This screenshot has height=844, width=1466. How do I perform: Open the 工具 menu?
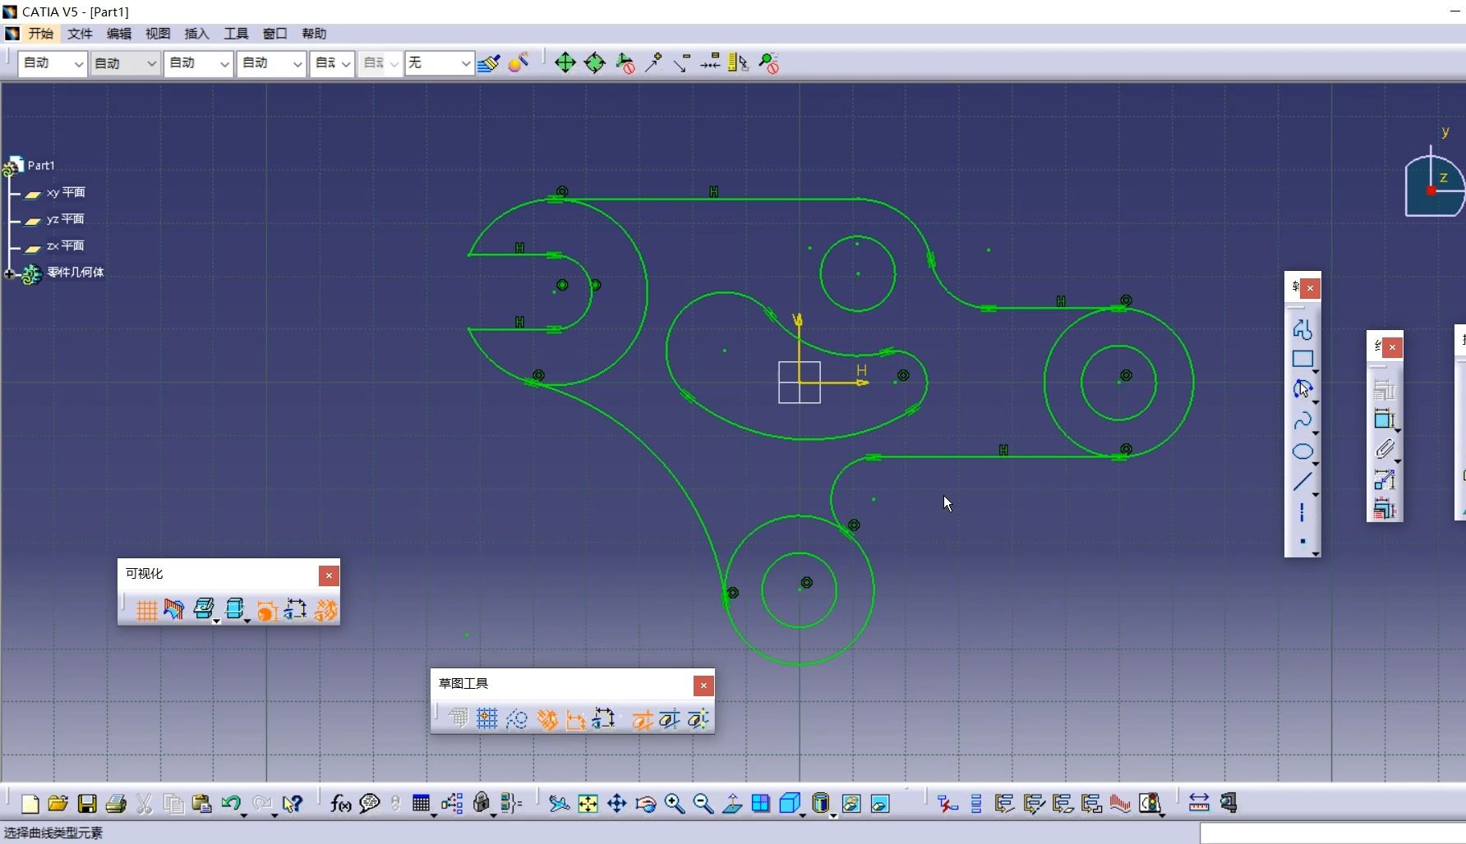(x=236, y=34)
